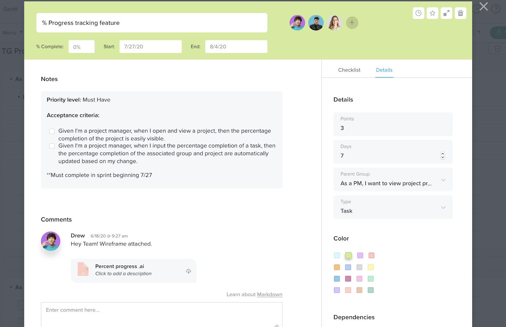Open the Menu dropdown on the left
506x327 pixels.
click(x=13, y=33)
